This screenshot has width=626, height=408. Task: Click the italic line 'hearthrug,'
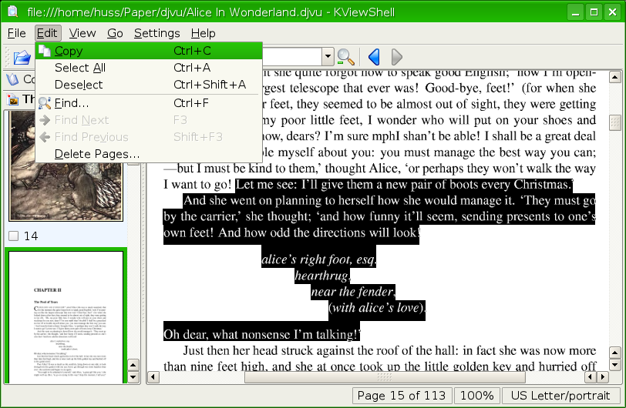click(322, 276)
